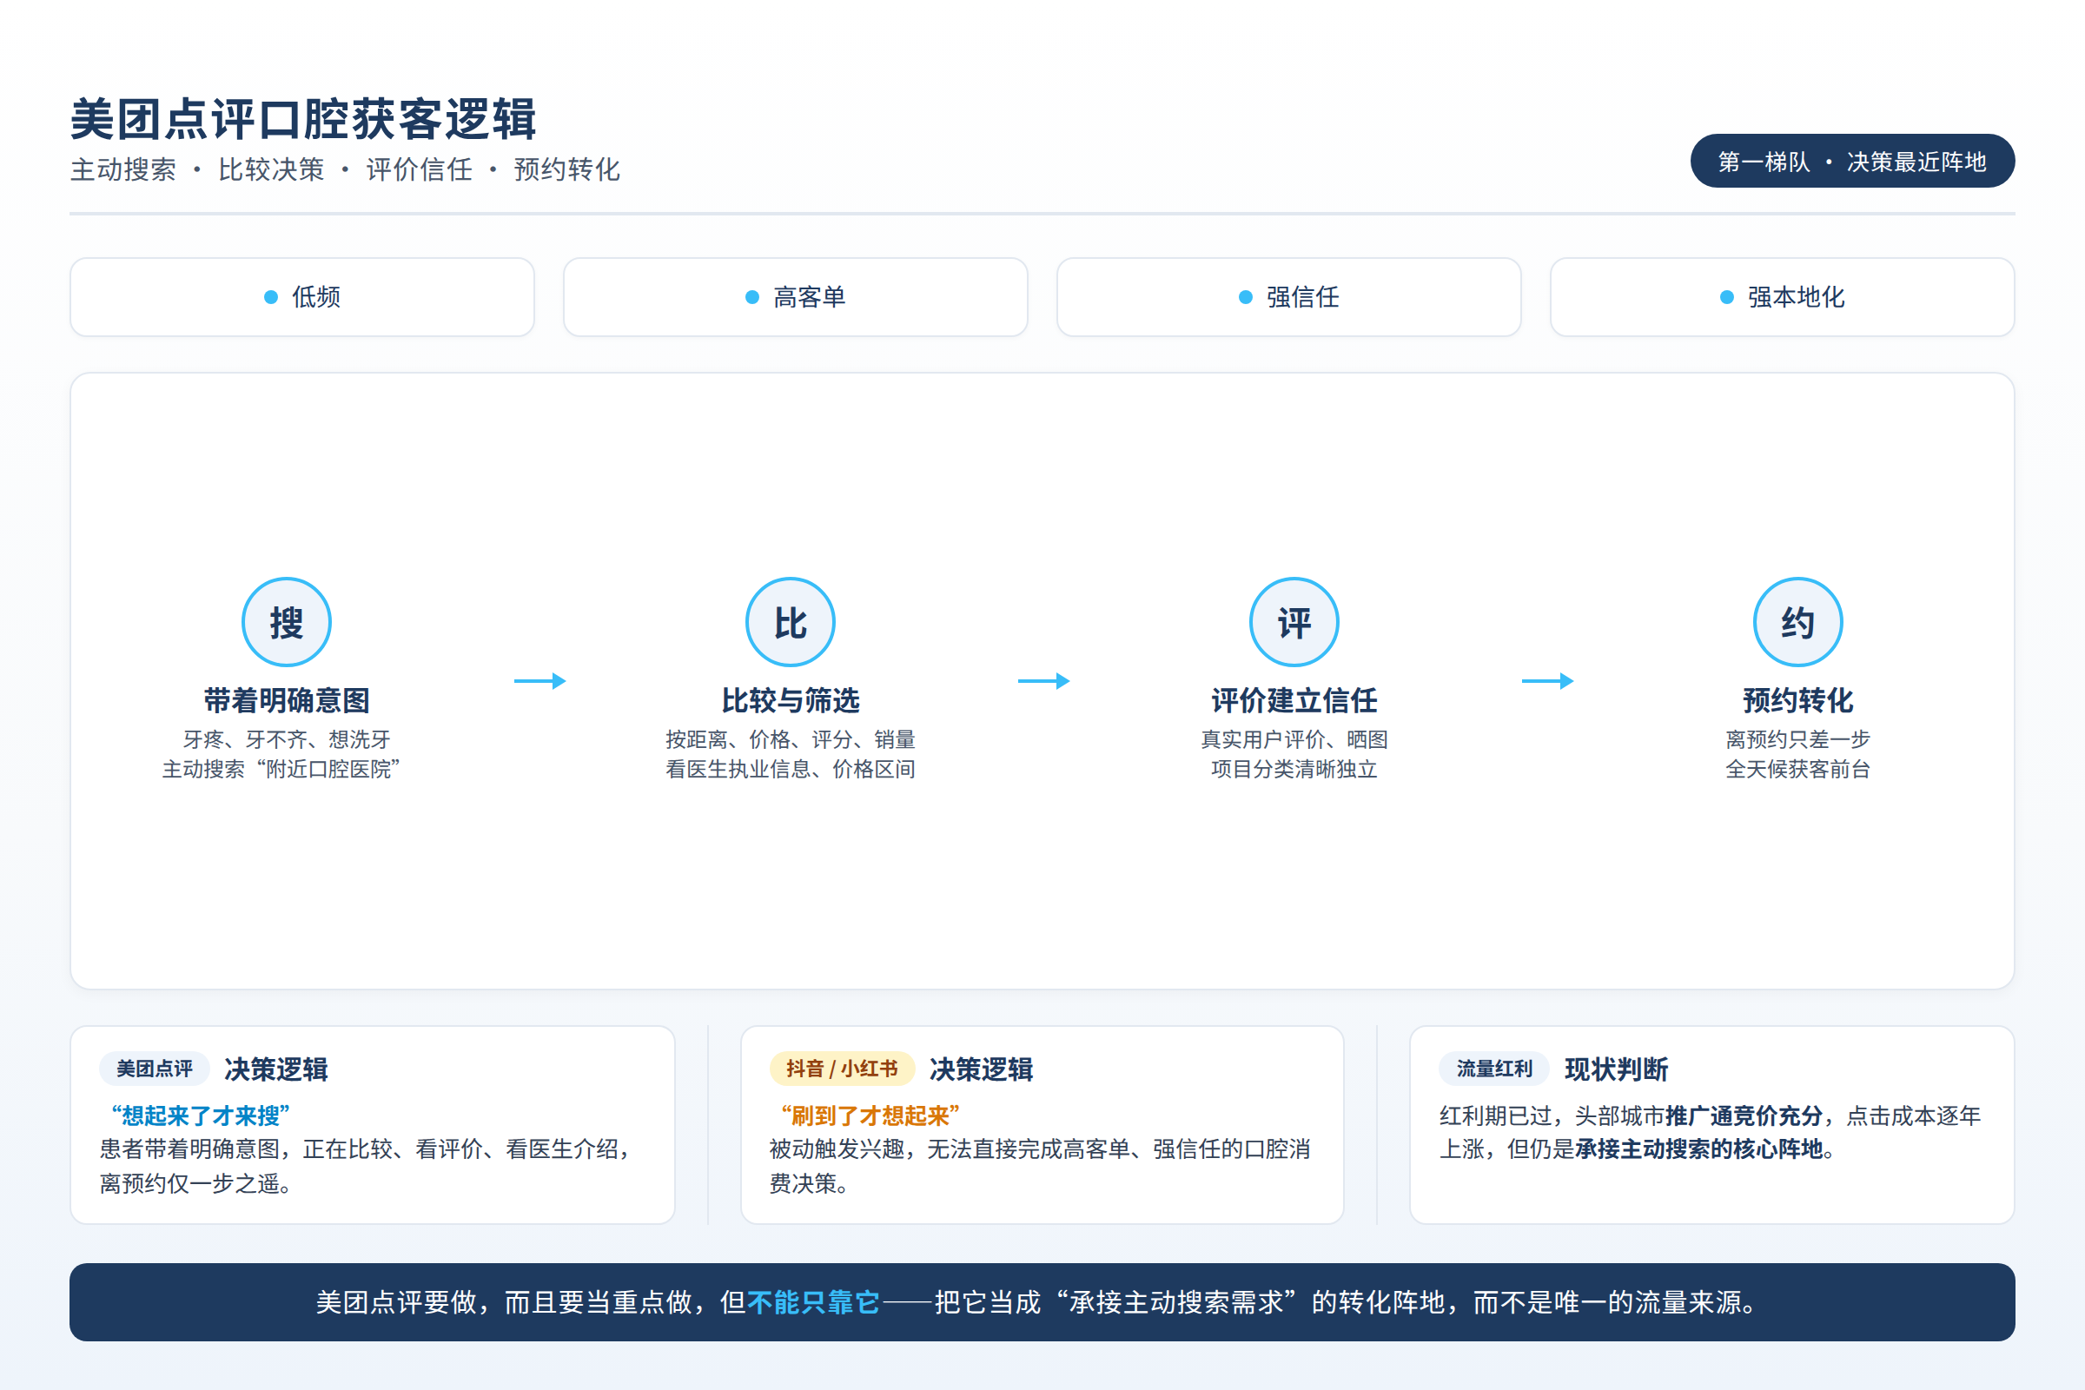Screen dimensions: 2085x1390
Task: Click the 美团点评 label pill
Action: [x=155, y=1069]
